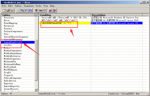Select the Registry table
The image size is (150, 96).
coord(8,83)
